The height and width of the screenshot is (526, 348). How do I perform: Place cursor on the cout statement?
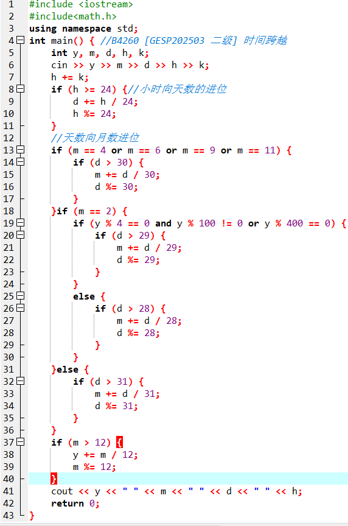click(176, 491)
